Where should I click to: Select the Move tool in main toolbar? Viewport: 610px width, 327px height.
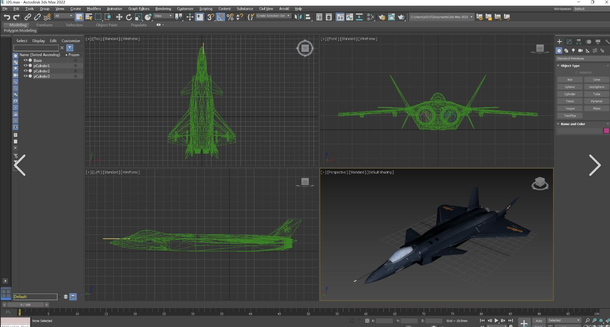point(119,17)
